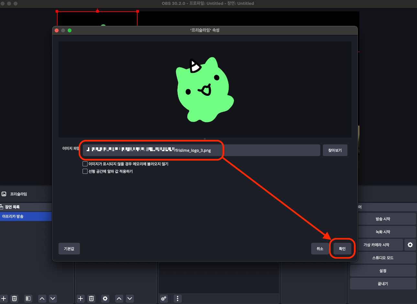Screen dimensions: 417x304
Task: Toggle 스튜디오 모드 button
Action: coord(383,258)
